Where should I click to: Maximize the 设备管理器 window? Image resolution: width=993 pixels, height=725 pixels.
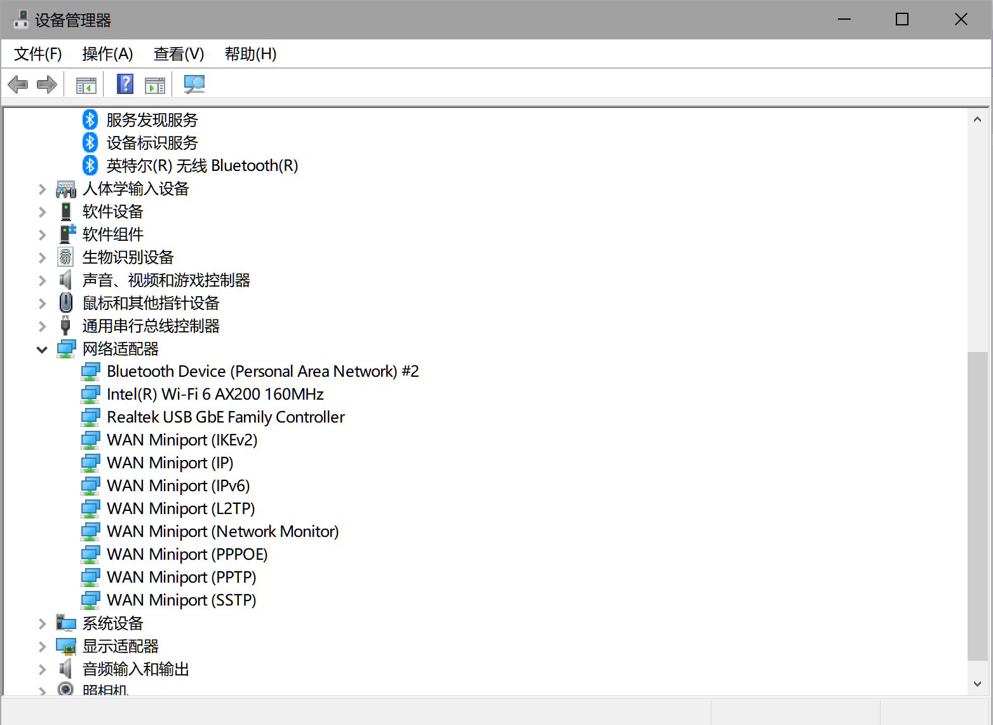coord(902,20)
